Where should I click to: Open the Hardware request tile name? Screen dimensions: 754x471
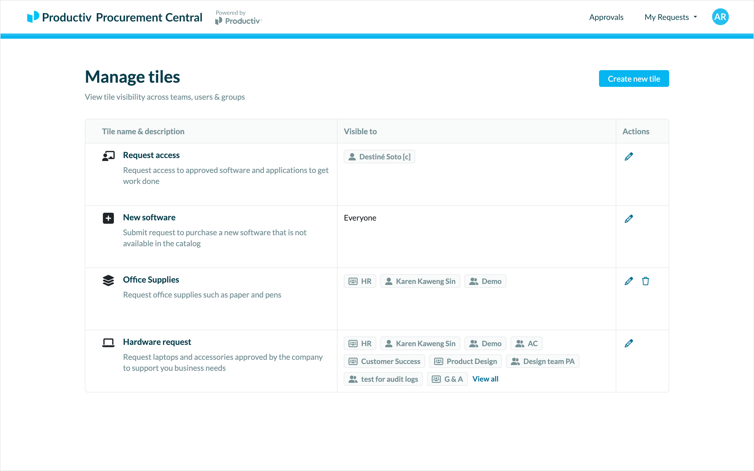[x=157, y=342]
